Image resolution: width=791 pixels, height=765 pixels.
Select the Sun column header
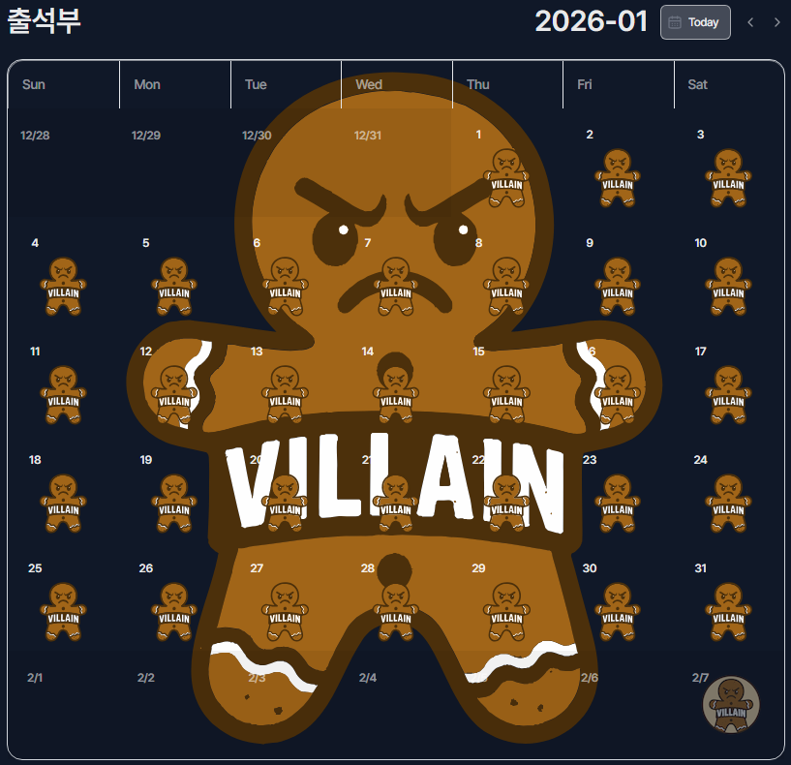coord(64,84)
